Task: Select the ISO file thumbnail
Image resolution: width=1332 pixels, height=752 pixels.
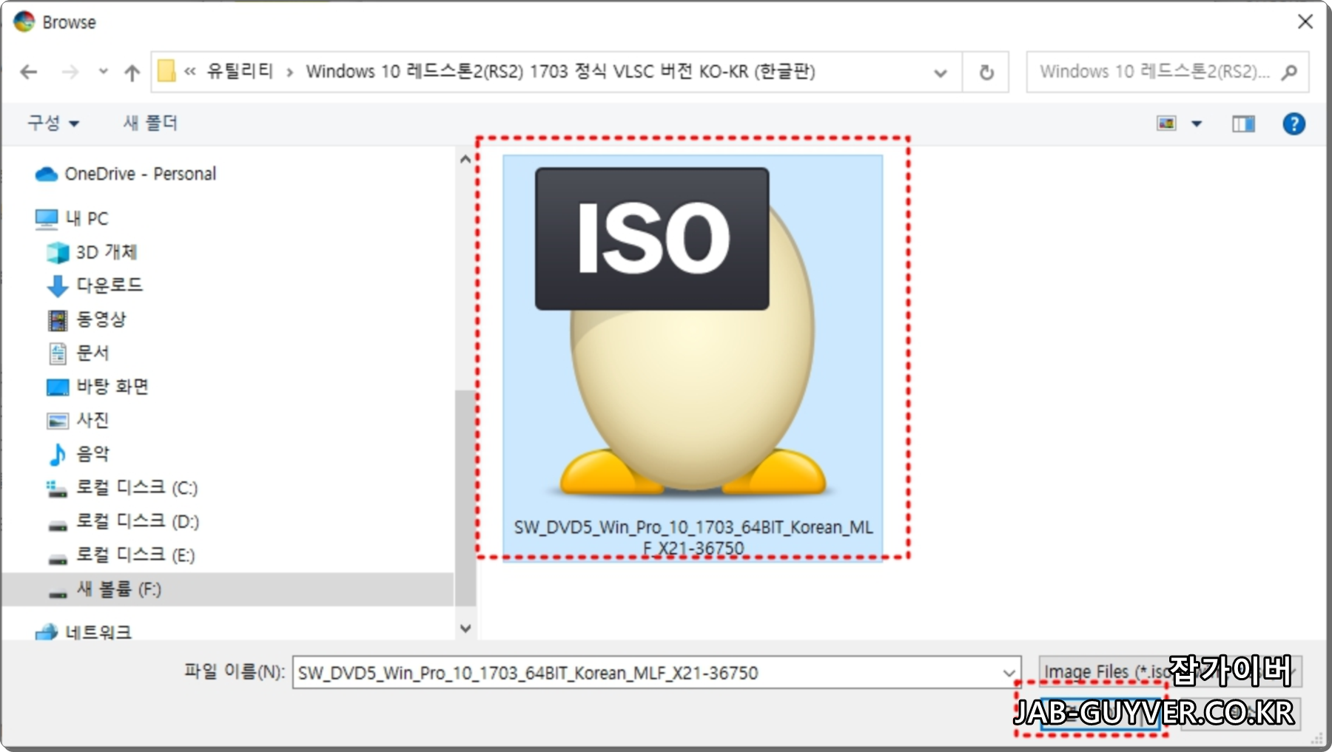Action: 693,358
